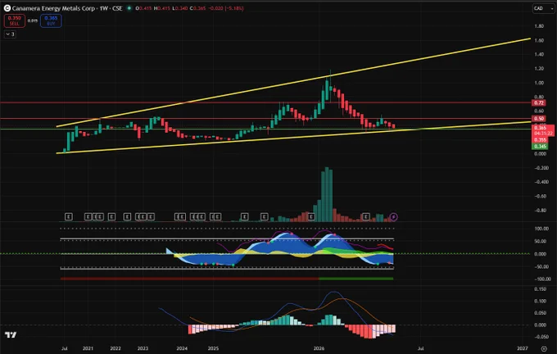Click Jul label between 2026 and 2027

[x=420, y=348]
